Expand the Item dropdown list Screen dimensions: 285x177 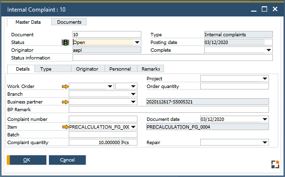[x=133, y=127]
